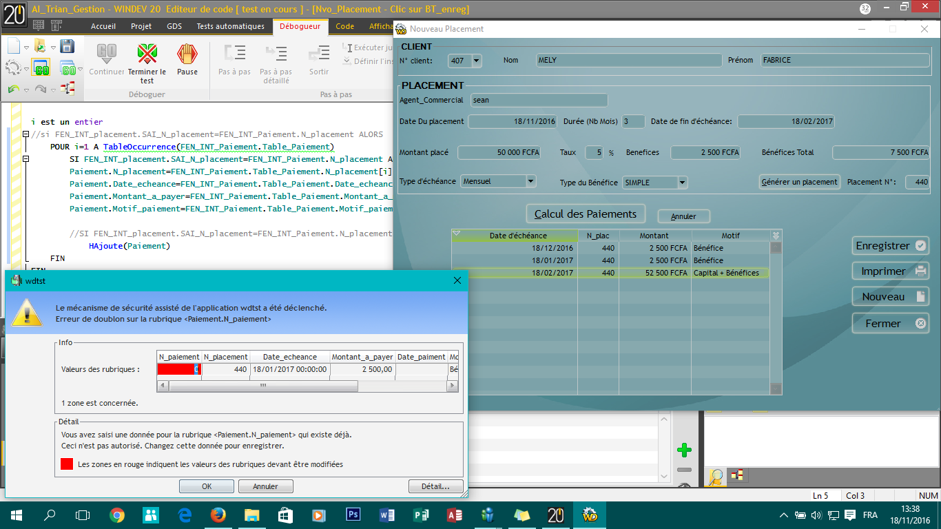This screenshot has height=529, width=941.
Task: Open Firefox from the taskbar
Action: click(218, 515)
